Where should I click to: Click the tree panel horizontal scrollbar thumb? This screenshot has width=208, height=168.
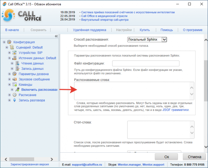21,159
